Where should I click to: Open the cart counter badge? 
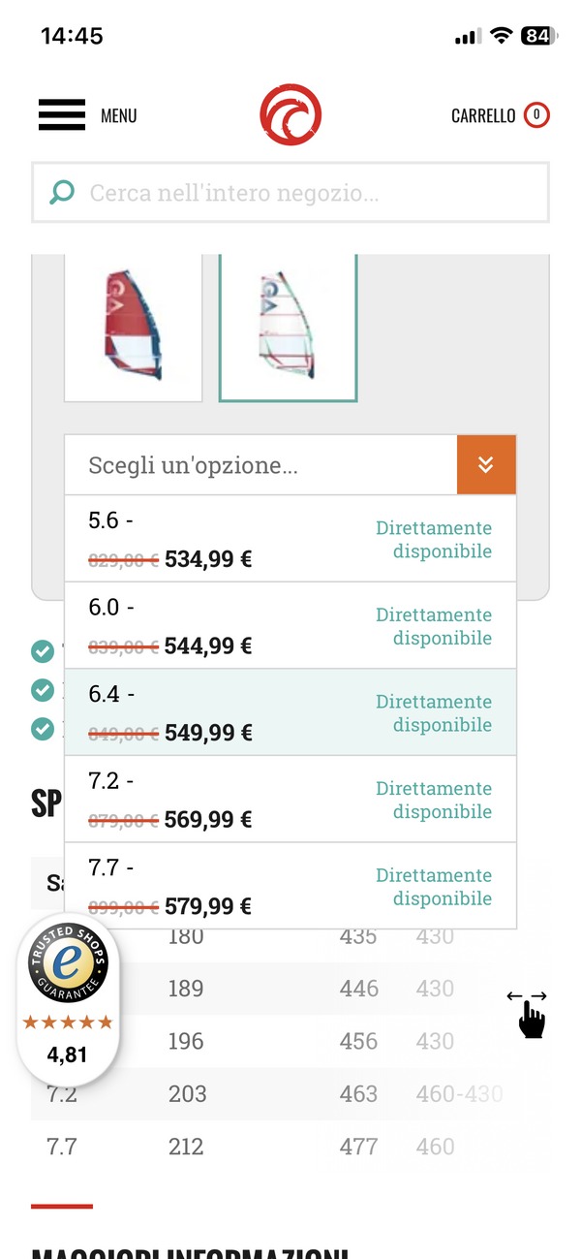[x=536, y=115]
